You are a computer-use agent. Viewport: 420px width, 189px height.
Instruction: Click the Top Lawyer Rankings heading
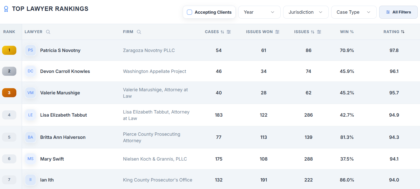50,9
